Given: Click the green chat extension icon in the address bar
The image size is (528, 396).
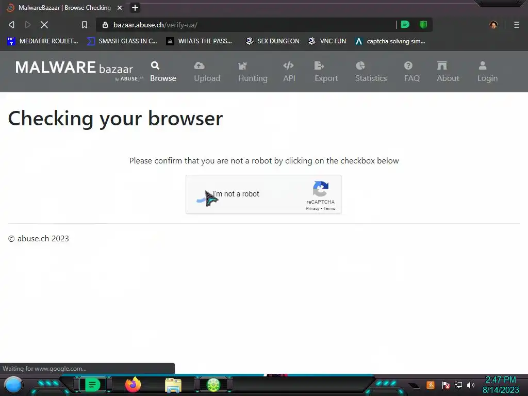Looking at the screenshot, I should tap(405, 25).
